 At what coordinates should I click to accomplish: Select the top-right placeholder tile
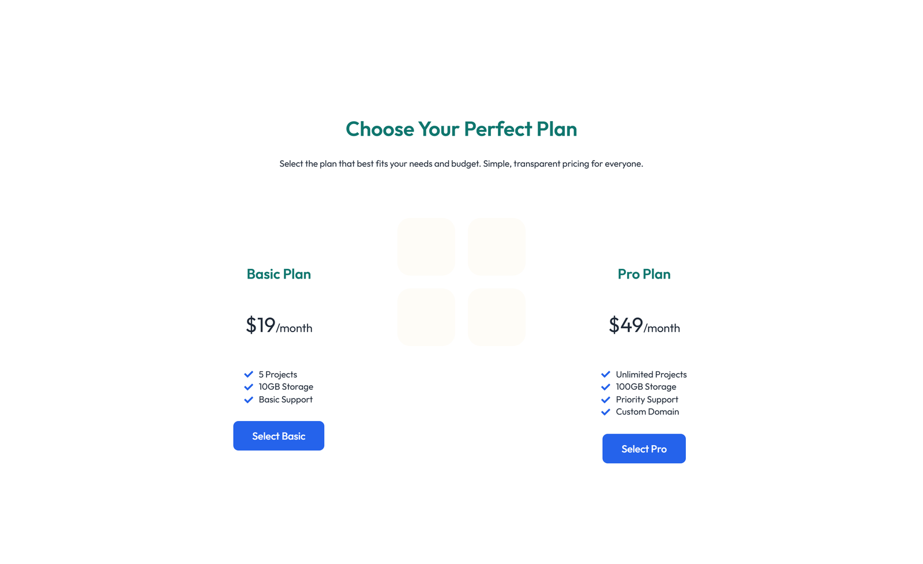(497, 246)
